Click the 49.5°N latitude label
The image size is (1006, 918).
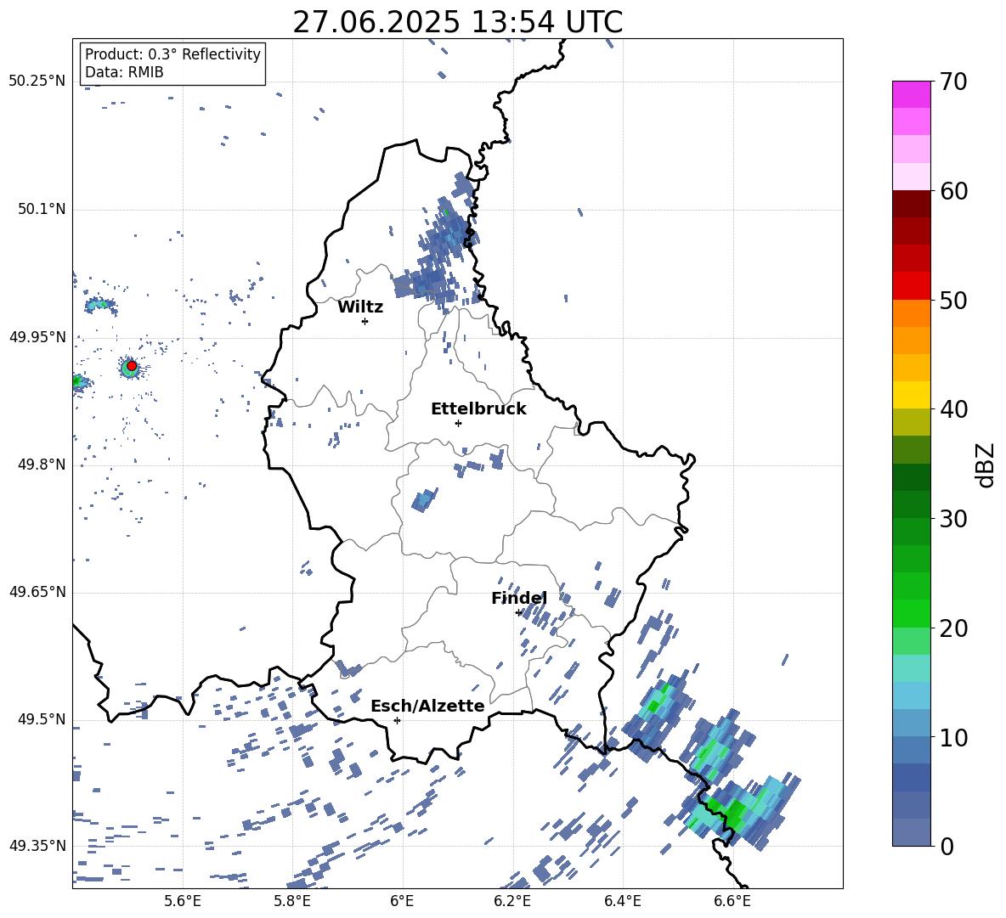(x=41, y=718)
